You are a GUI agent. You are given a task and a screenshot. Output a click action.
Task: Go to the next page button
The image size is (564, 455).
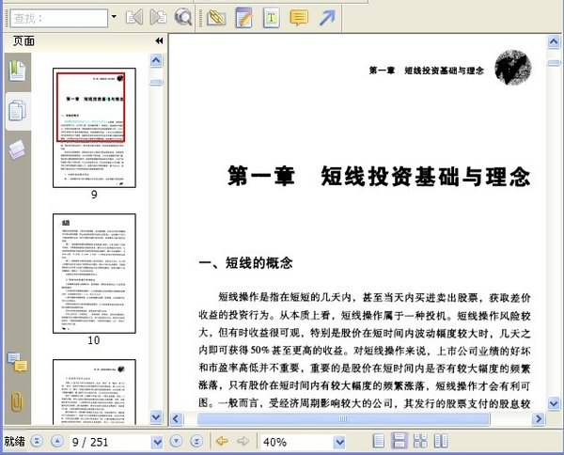click(176, 441)
